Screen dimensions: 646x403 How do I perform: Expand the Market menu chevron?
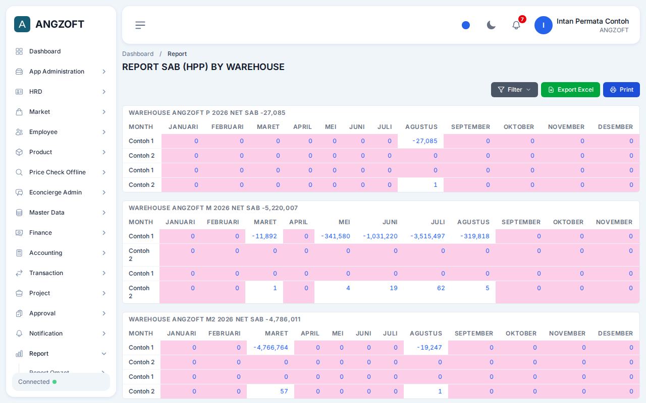(104, 112)
